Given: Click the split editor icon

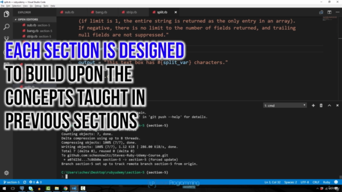Looking at the screenshot, I should point(329,12).
